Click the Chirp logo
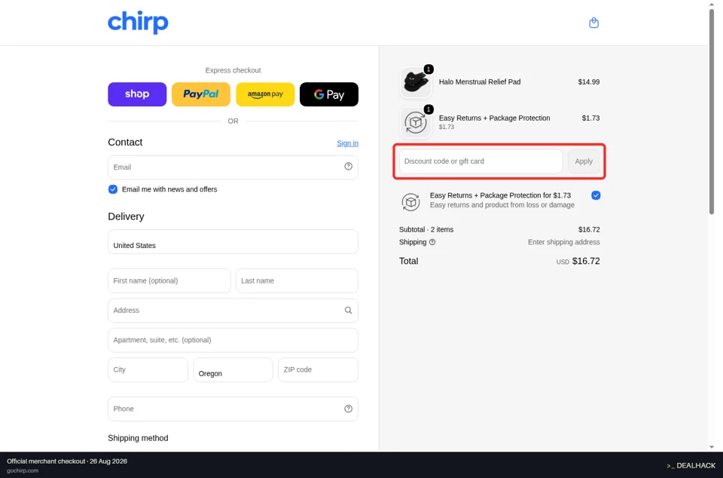The image size is (723, 478). [x=138, y=23]
